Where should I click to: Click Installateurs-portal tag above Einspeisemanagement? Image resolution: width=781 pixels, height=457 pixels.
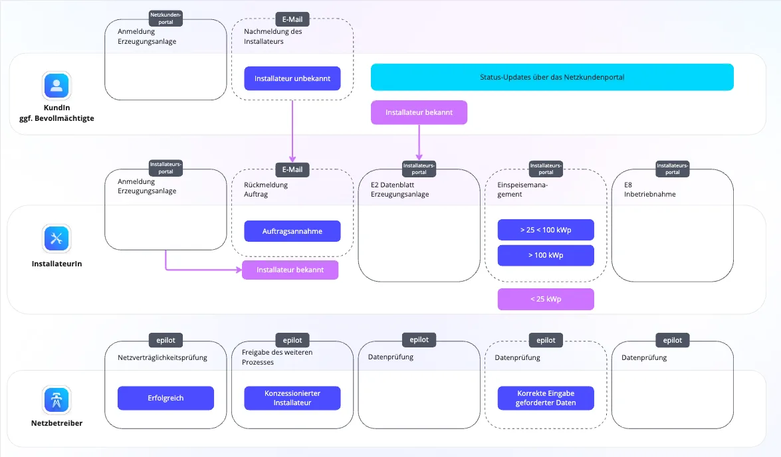click(x=546, y=169)
